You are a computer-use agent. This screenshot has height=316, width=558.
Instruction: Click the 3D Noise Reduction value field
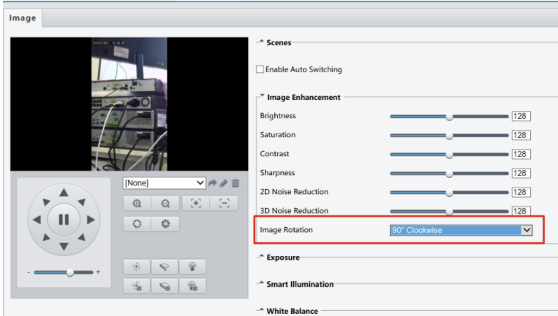point(521,211)
